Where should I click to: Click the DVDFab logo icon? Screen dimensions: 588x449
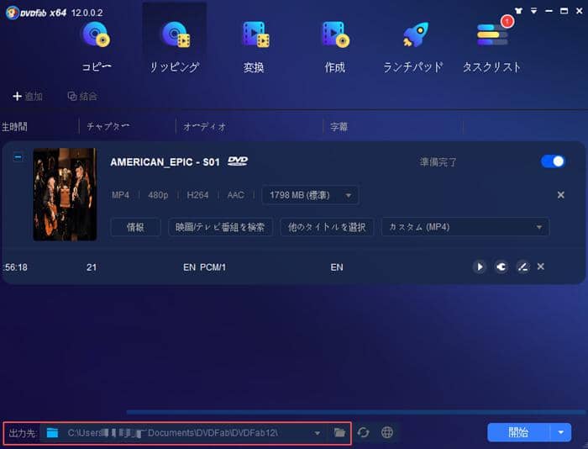tap(12, 13)
